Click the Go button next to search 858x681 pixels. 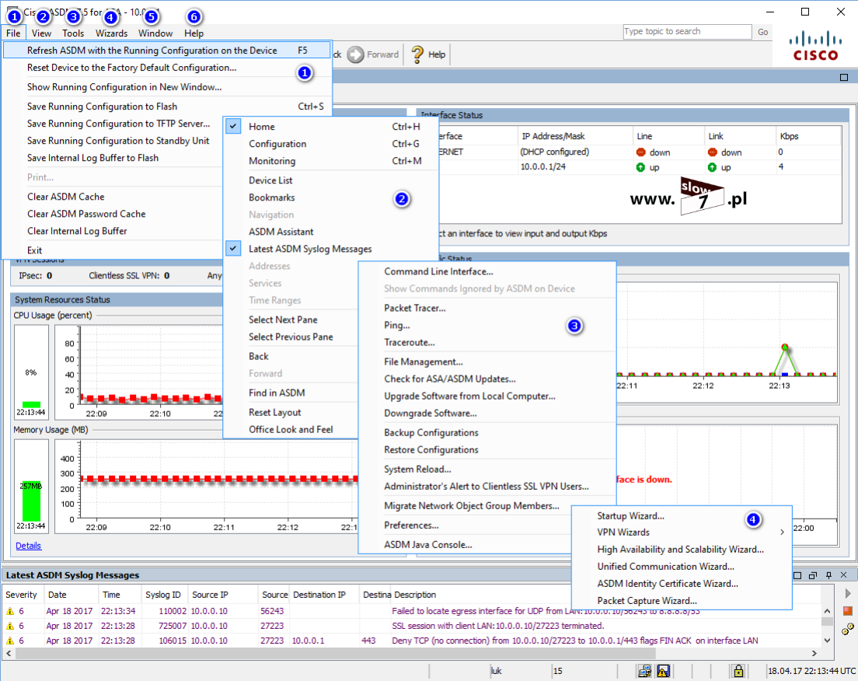[762, 32]
